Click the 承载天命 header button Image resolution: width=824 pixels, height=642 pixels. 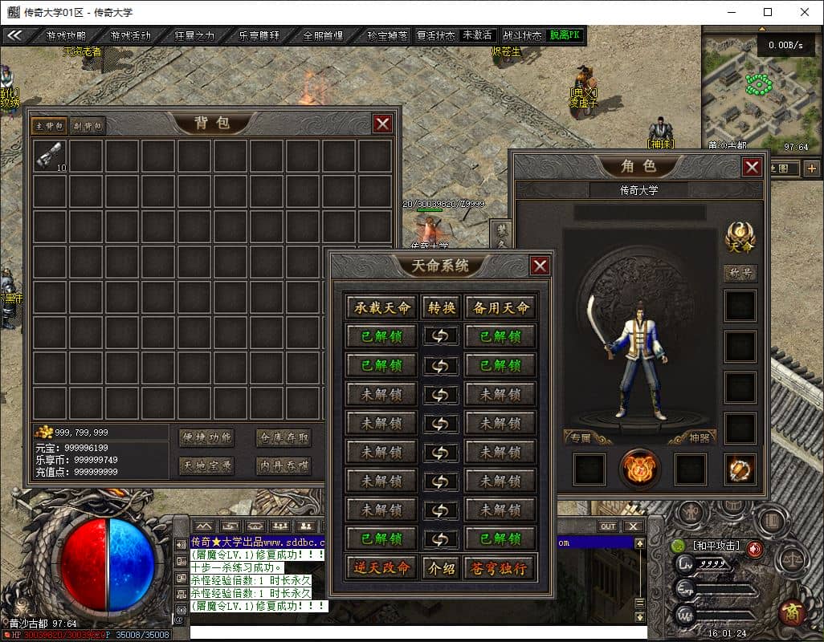coord(382,307)
